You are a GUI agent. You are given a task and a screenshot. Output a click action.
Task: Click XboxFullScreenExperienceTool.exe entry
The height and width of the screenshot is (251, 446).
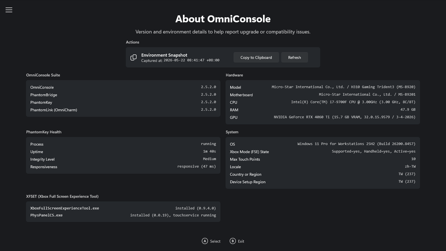tap(65, 208)
